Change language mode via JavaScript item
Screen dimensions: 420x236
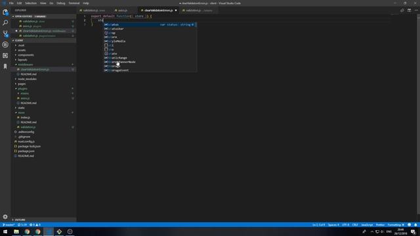click(367, 225)
